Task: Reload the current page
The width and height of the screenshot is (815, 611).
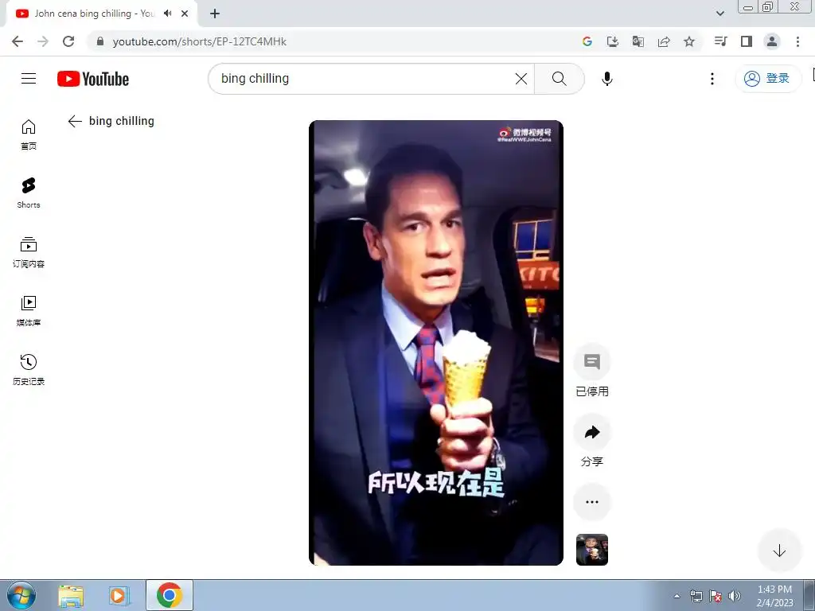Action: (68, 41)
